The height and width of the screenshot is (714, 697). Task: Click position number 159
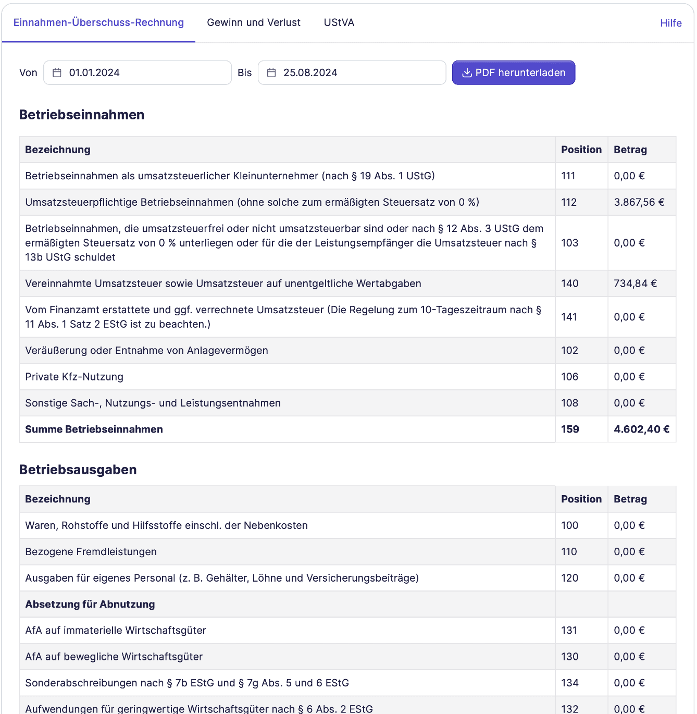570,429
